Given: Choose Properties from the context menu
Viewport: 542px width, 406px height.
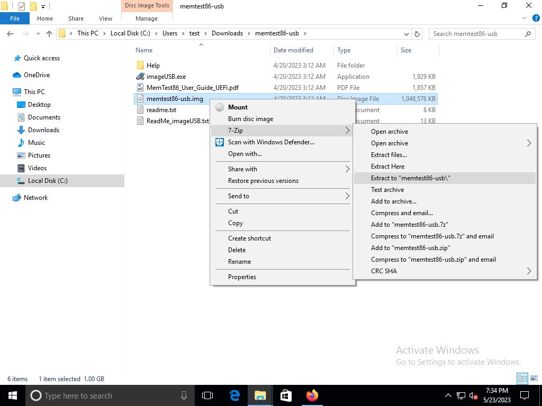Looking at the screenshot, I should click(x=242, y=277).
